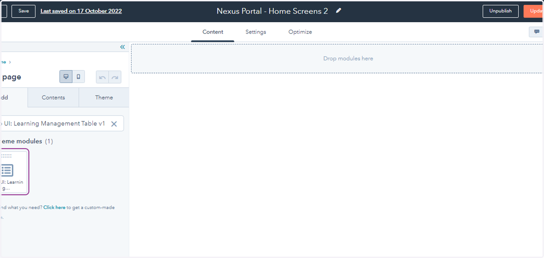Switch to the Add sidebar tab
Screen dimensions: 544x258
[14, 97]
